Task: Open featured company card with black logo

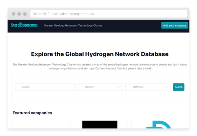Action: click(100, 123)
